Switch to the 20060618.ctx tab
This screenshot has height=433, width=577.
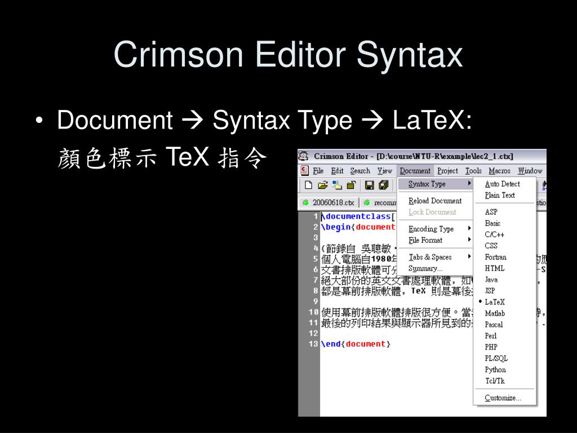(329, 202)
